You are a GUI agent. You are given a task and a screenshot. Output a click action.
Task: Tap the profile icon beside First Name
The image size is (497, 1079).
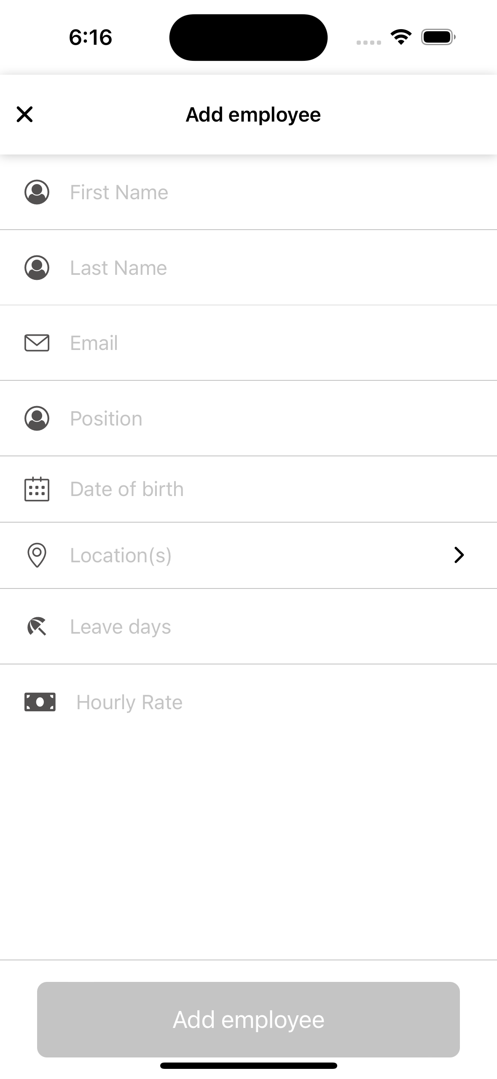click(37, 192)
